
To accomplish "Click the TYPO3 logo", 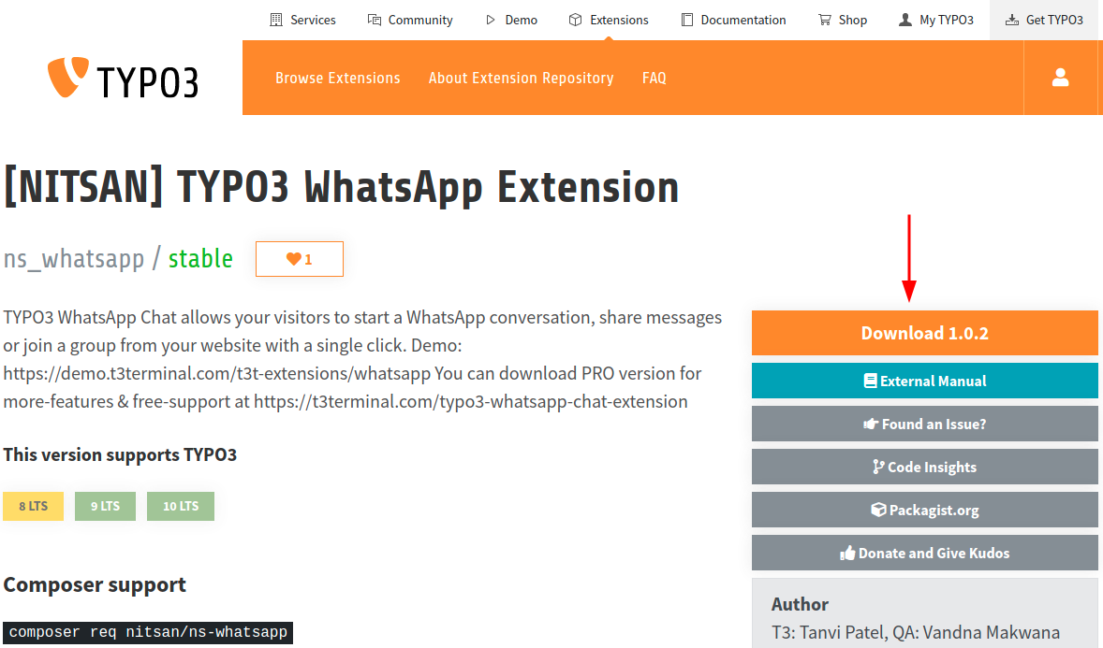I will tap(122, 79).
